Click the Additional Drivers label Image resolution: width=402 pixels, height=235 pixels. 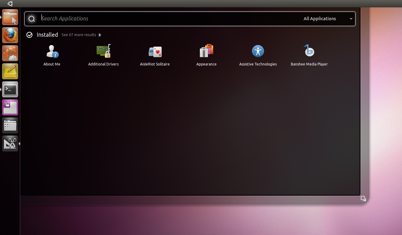pos(103,64)
